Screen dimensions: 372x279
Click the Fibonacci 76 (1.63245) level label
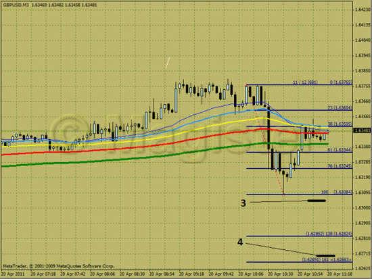(x=340, y=166)
